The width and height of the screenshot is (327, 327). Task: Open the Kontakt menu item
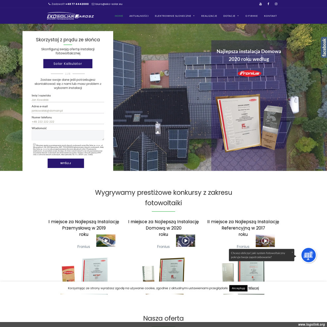(270, 16)
